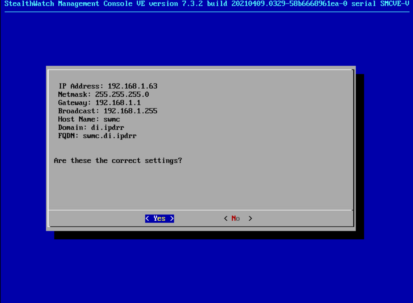413x303 pixels.
Task: Click the yellow Y hotkey letter in Yes
Action: click(x=156, y=218)
